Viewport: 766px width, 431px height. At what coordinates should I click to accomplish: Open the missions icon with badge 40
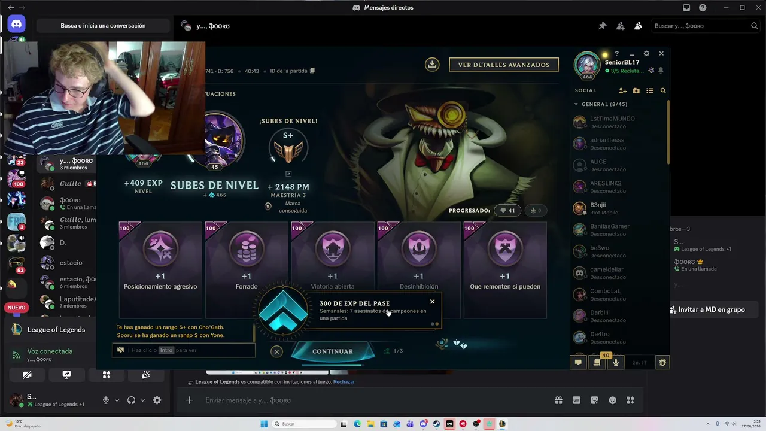pos(597,362)
